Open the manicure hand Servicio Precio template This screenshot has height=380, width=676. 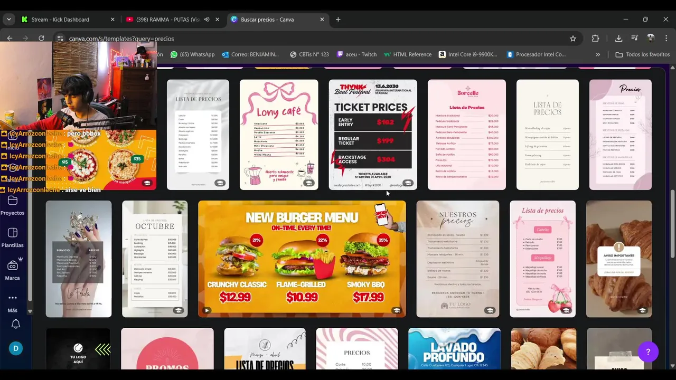79,259
